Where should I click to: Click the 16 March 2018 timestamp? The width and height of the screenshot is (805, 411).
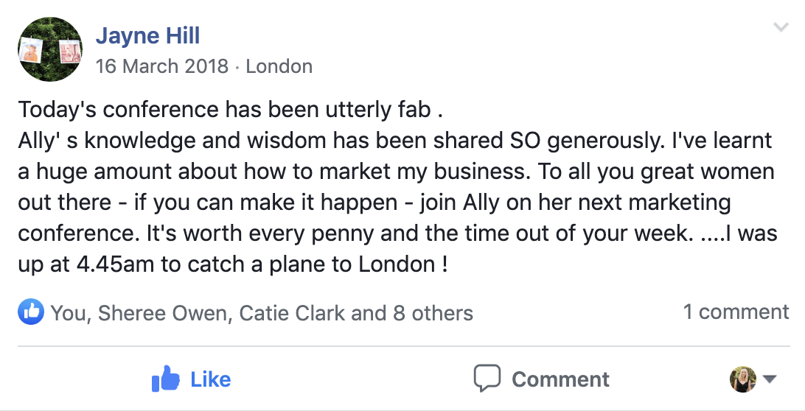[x=162, y=66]
